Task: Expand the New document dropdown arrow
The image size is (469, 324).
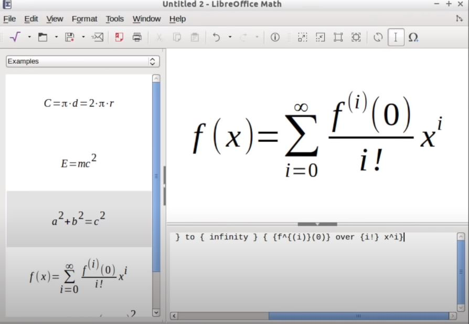Action: 30,37
